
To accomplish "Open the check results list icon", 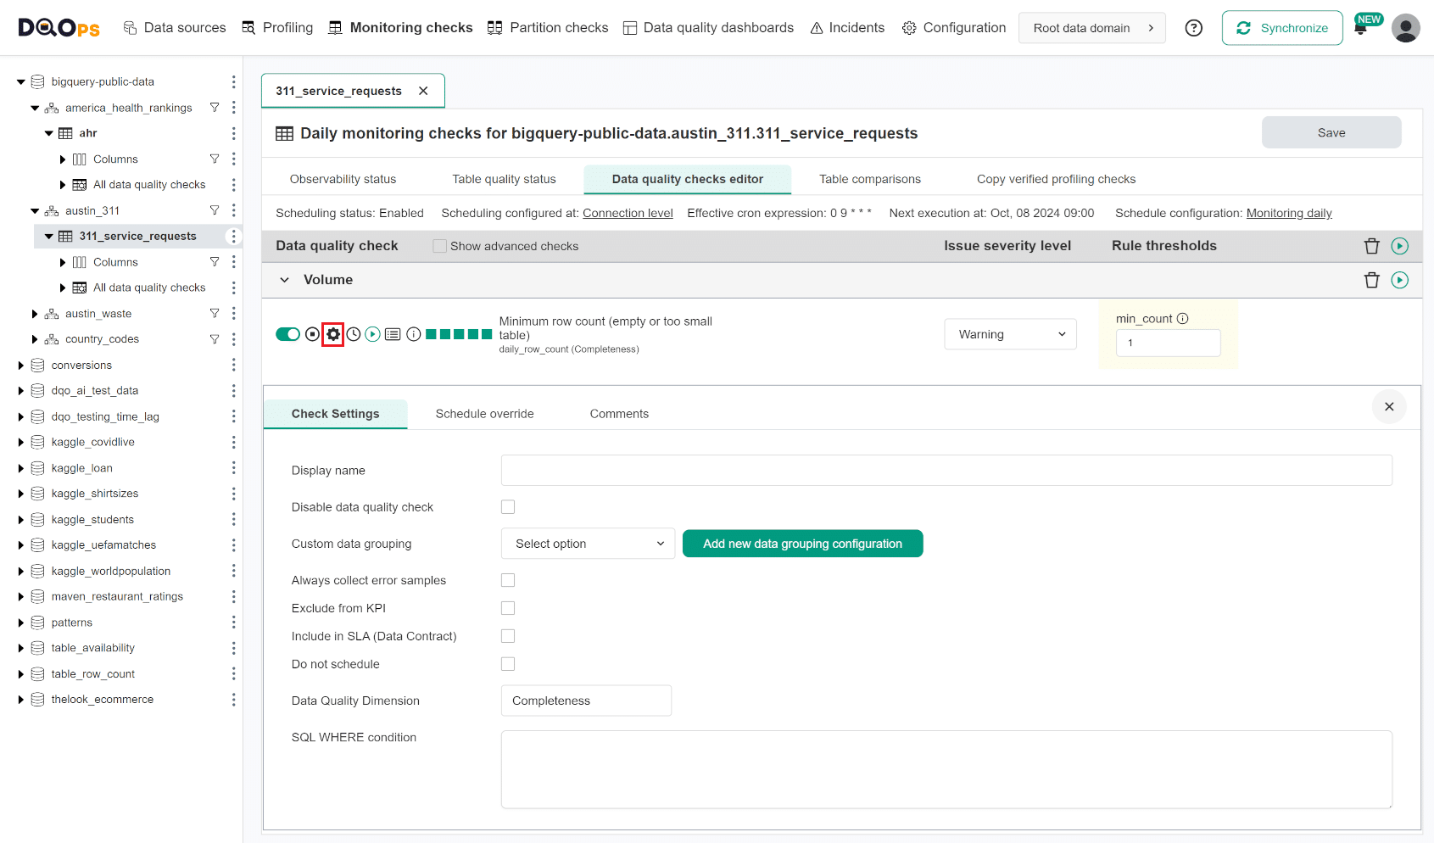I will click(x=393, y=334).
